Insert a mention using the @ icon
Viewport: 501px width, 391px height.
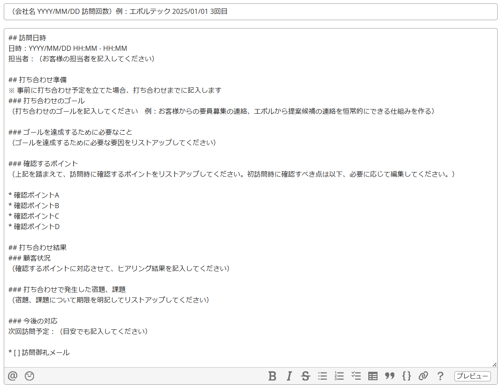click(12, 376)
